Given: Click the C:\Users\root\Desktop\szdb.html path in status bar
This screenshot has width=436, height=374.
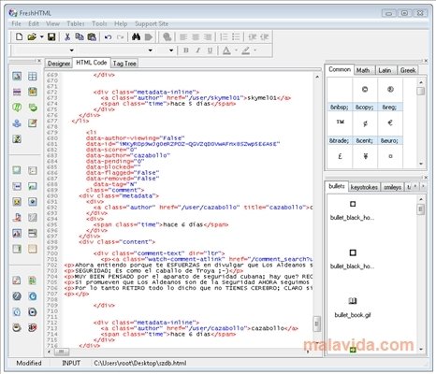Looking at the screenshot, I should (x=140, y=363).
